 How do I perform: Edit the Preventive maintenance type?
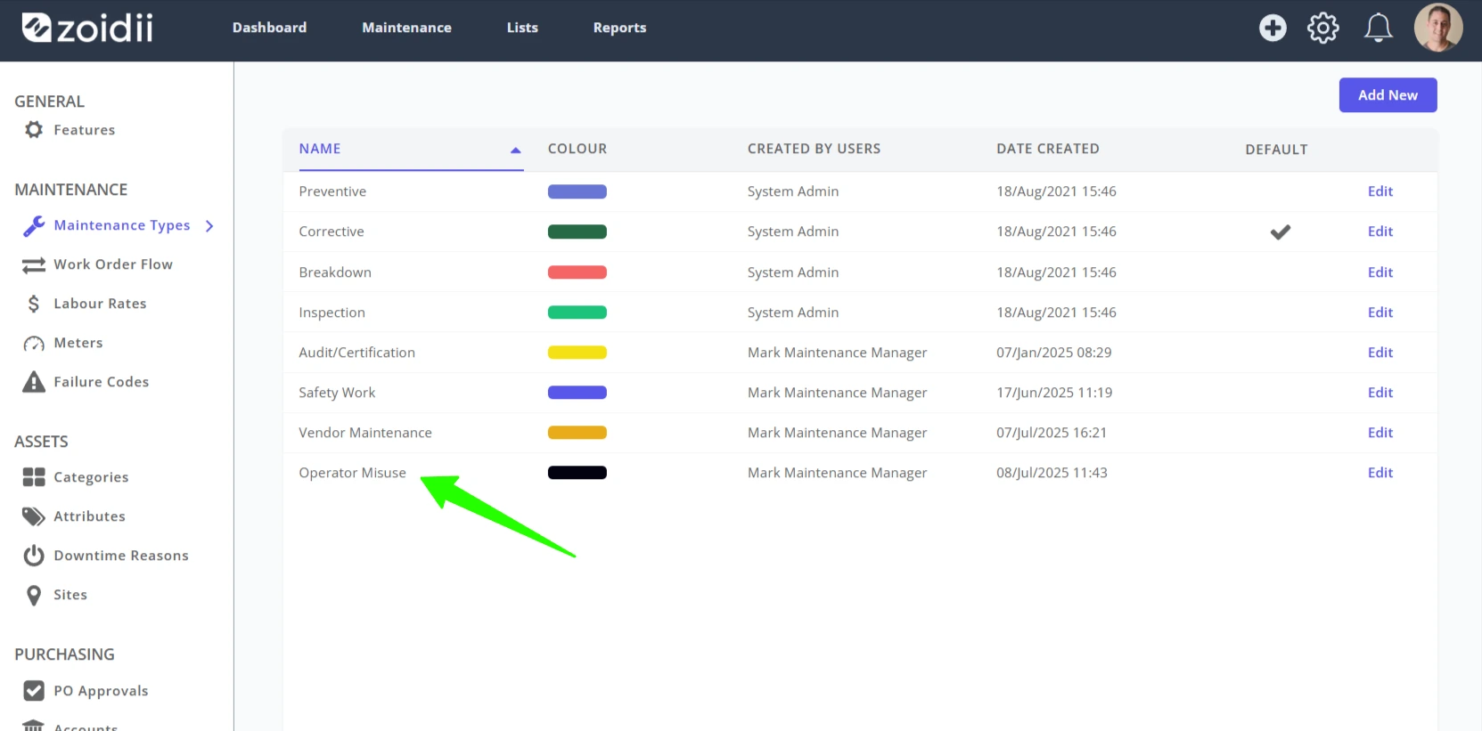[1380, 191]
